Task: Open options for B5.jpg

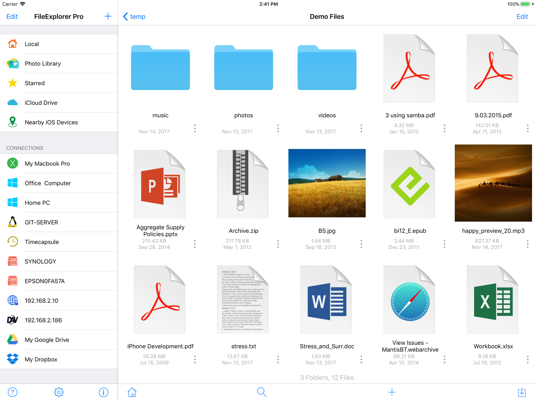Action: click(x=361, y=244)
